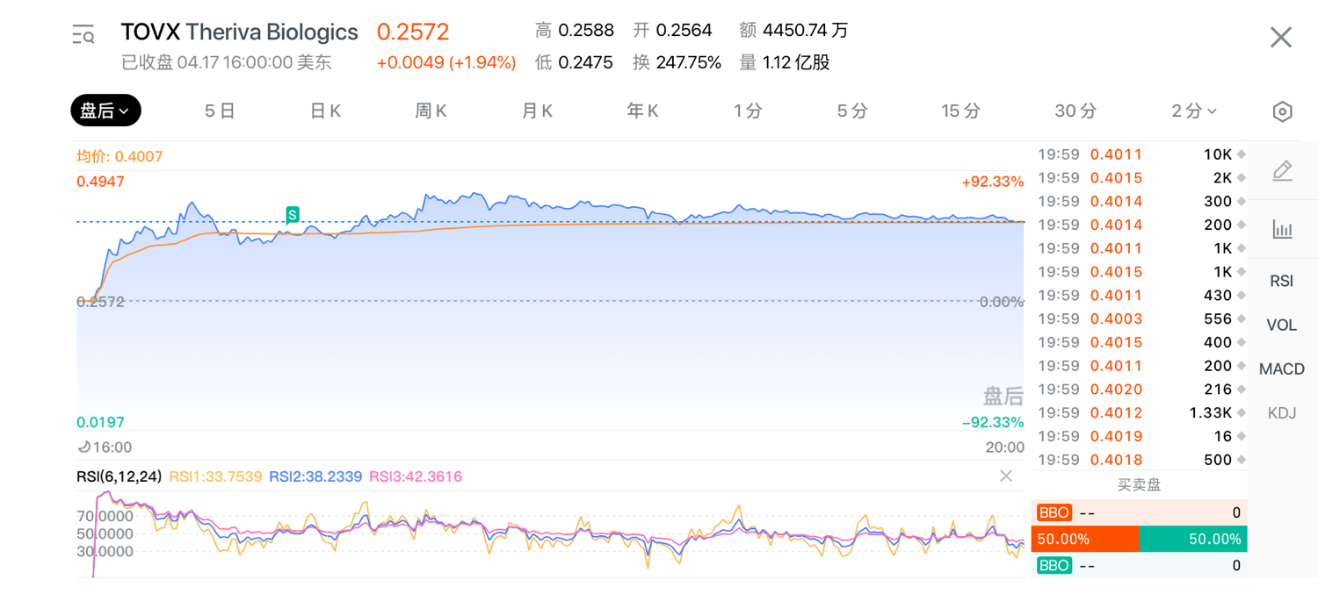
Task: Switch to the 5日 tab
Action: (x=220, y=111)
